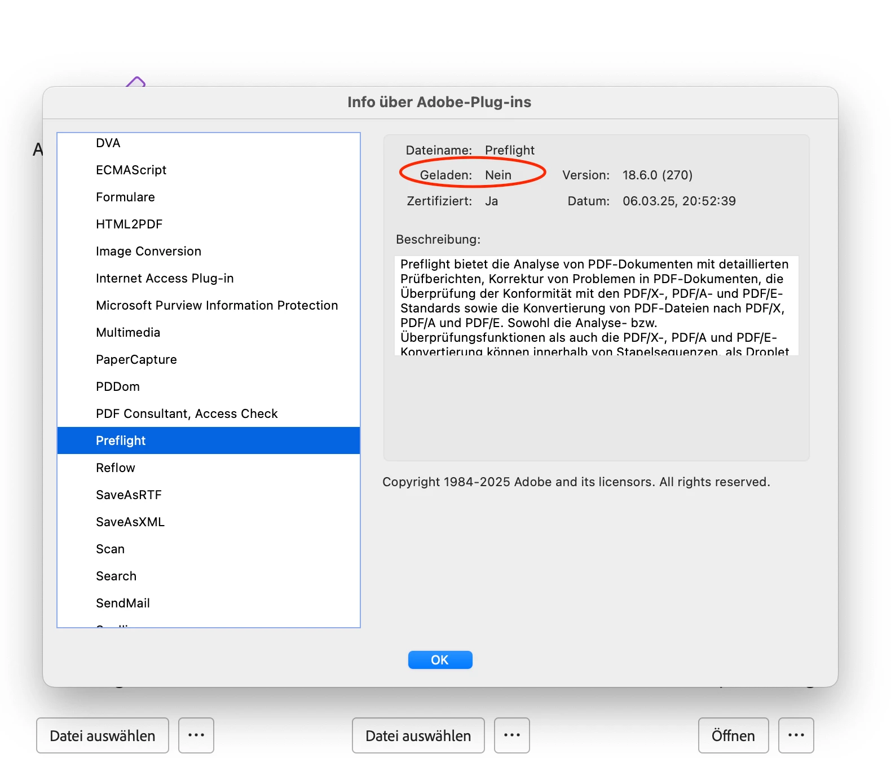Pick the Image Conversion plug-in
891x758 pixels.
click(x=208, y=251)
